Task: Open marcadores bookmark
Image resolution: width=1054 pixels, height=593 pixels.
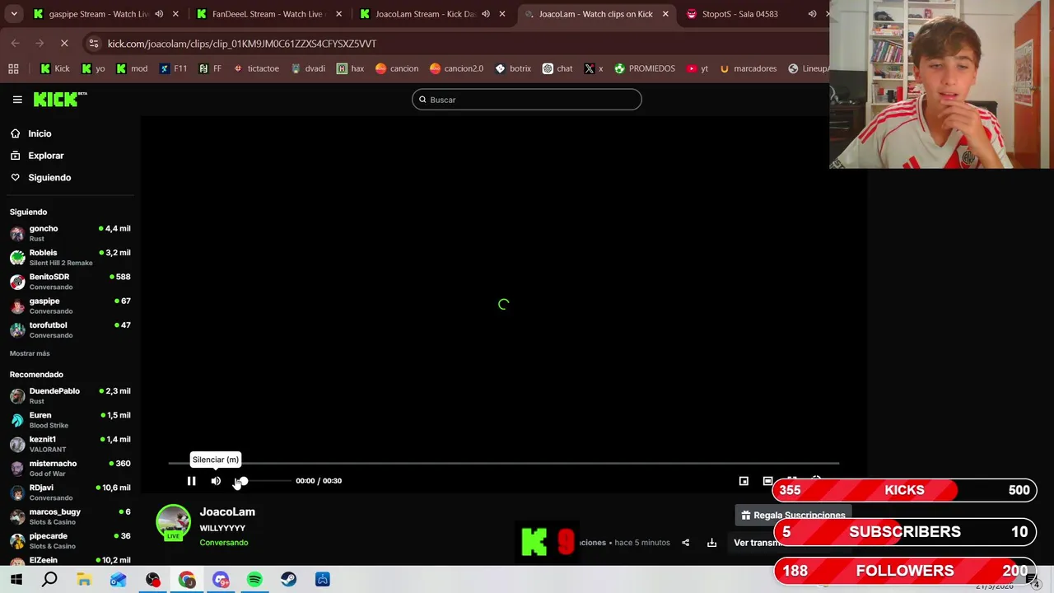Action: pos(749,68)
